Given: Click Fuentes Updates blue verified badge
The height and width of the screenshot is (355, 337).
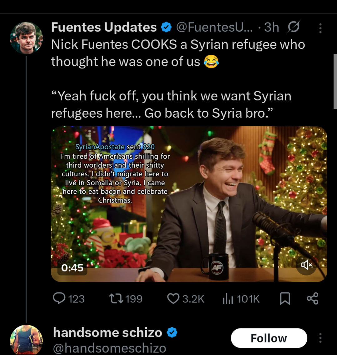Looking at the screenshot, I should pyautogui.click(x=166, y=28).
